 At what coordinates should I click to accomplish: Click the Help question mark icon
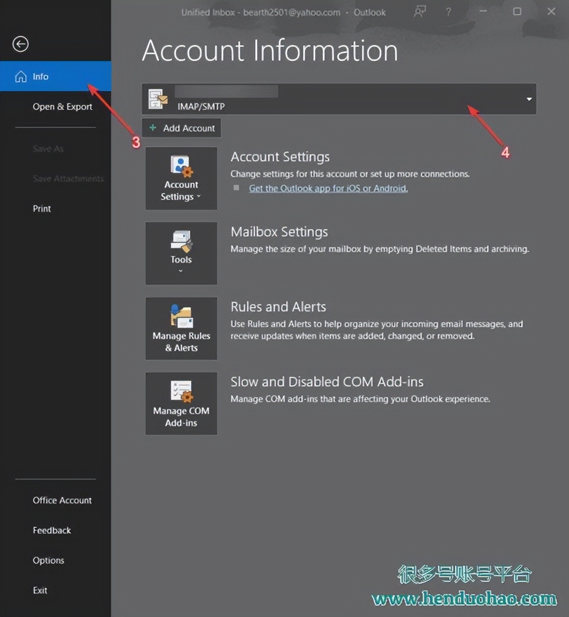coord(449,12)
